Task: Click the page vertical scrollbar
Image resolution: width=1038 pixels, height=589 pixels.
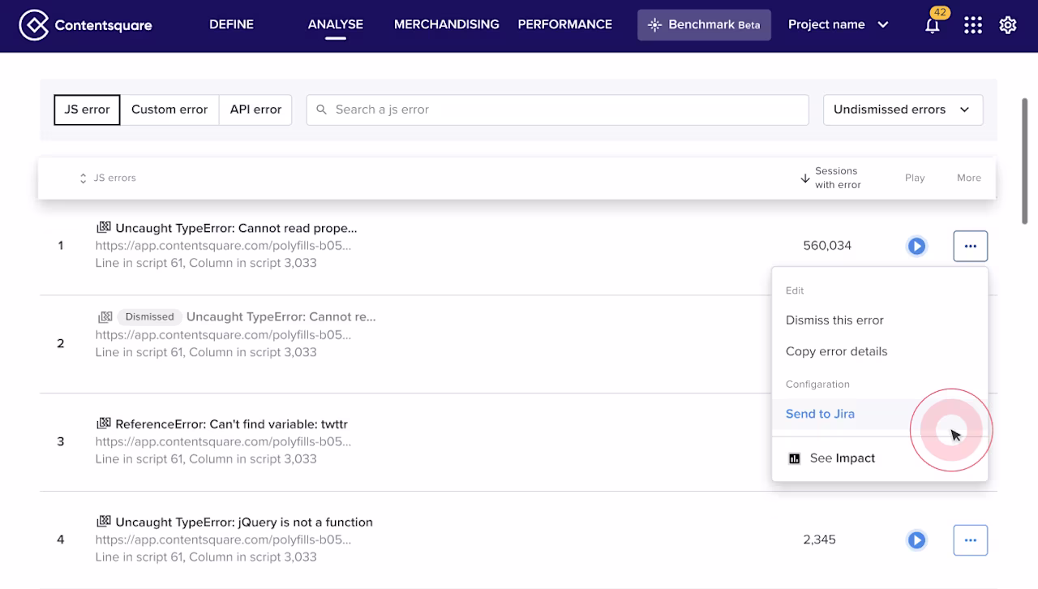Action: (x=1026, y=161)
